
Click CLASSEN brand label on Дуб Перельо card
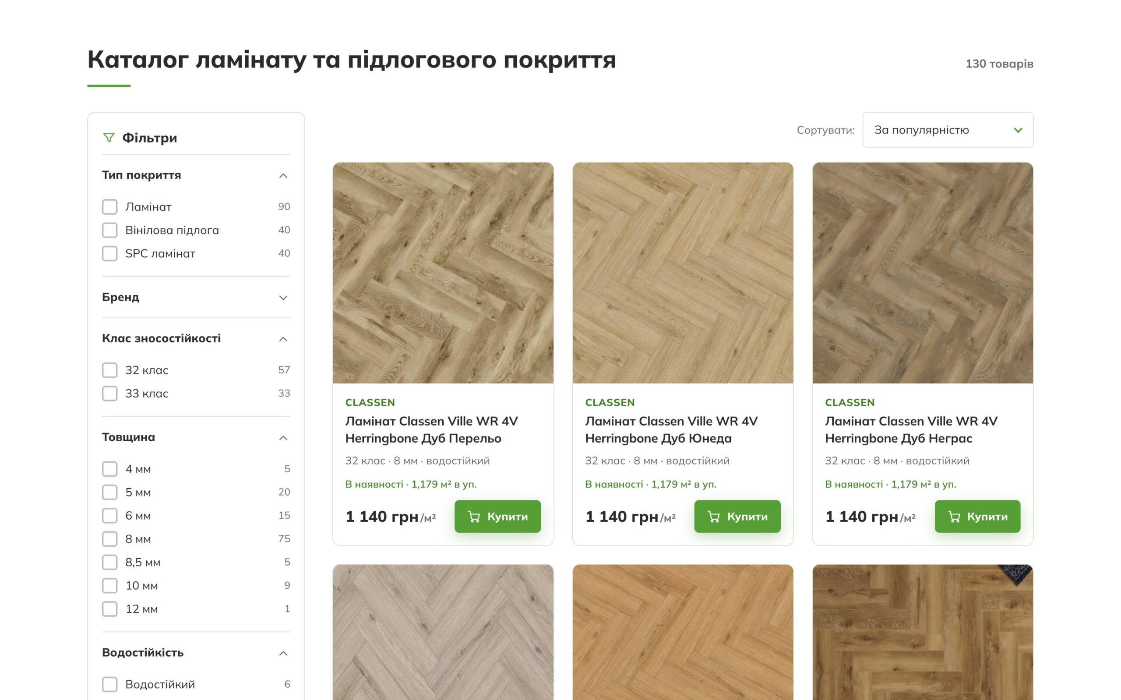(x=370, y=402)
